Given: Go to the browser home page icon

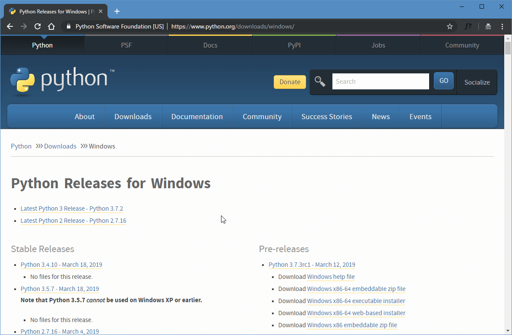Looking at the screenshot, I should point(51,26).
